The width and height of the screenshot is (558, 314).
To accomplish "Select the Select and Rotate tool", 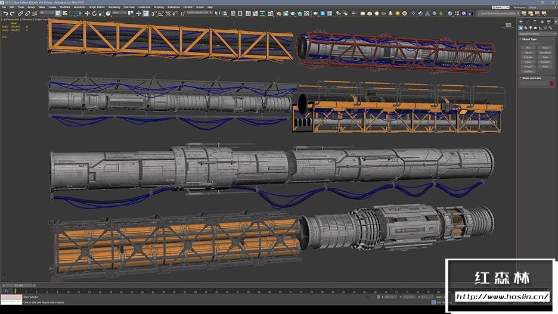I will pos(94,13).
